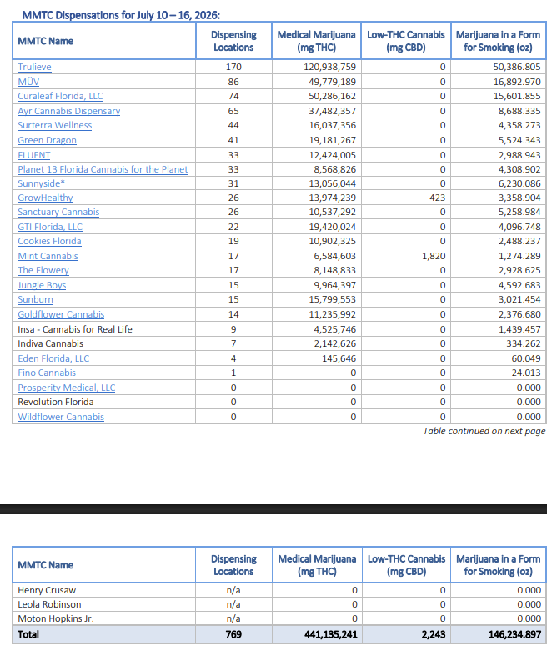This screenshot has height=661, width=547.
Task: Click Fino Cannabis 24.013 oz value
Action: click(526, 373)
